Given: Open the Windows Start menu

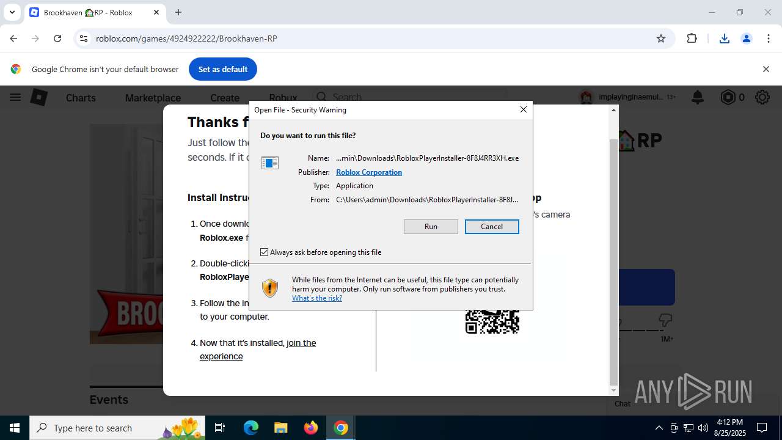Looking at the screenshot, I should pyautogui.click(x=15, y=428).
